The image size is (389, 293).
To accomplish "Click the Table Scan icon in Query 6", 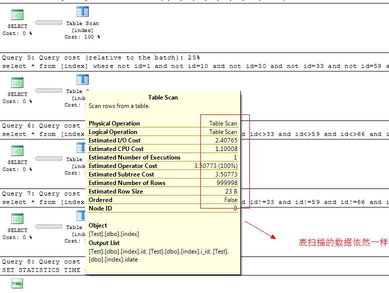I will [81, 147].
